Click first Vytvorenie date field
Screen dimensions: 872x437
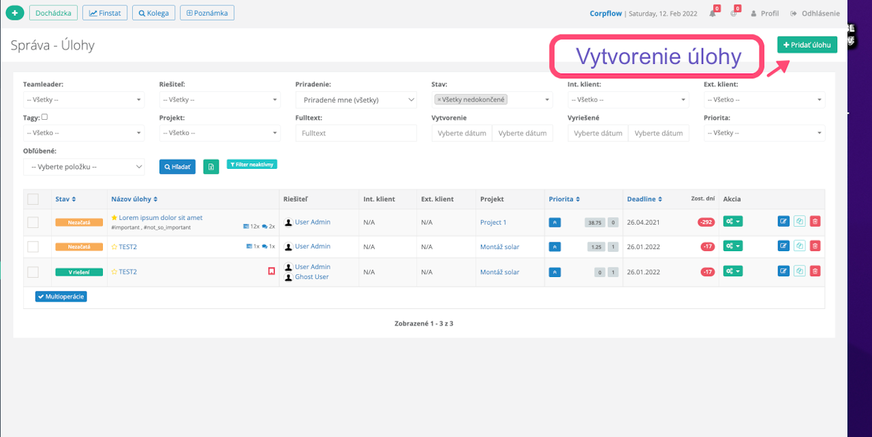pos(462,133)
